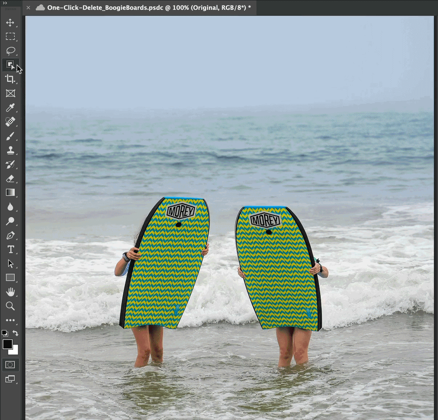Activate the Pen tool
Screen dimensions: 438x420
pos(11,235)
